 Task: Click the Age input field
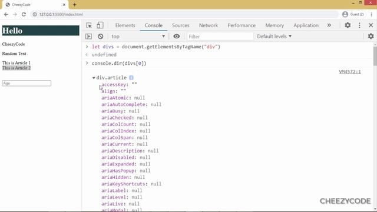click(x=27, y=83)
